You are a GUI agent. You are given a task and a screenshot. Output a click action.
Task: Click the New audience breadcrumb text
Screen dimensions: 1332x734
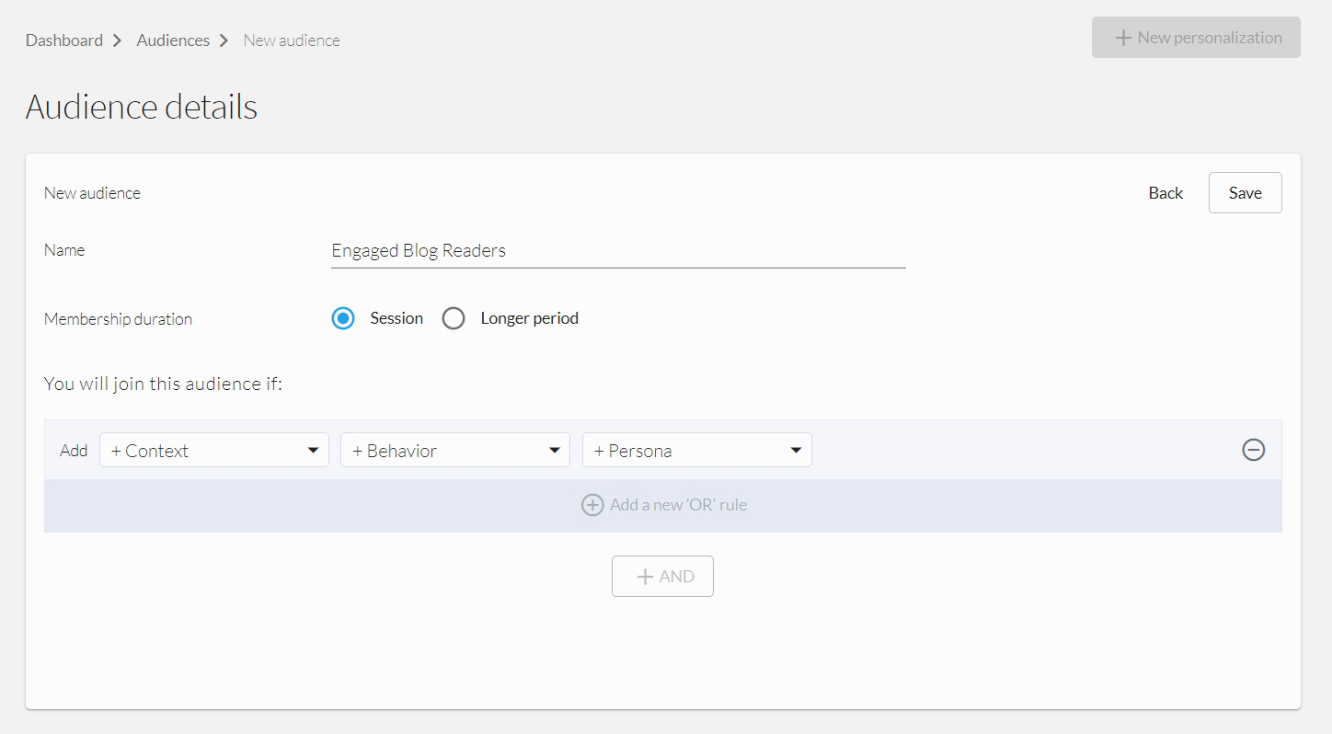(292, 40)
